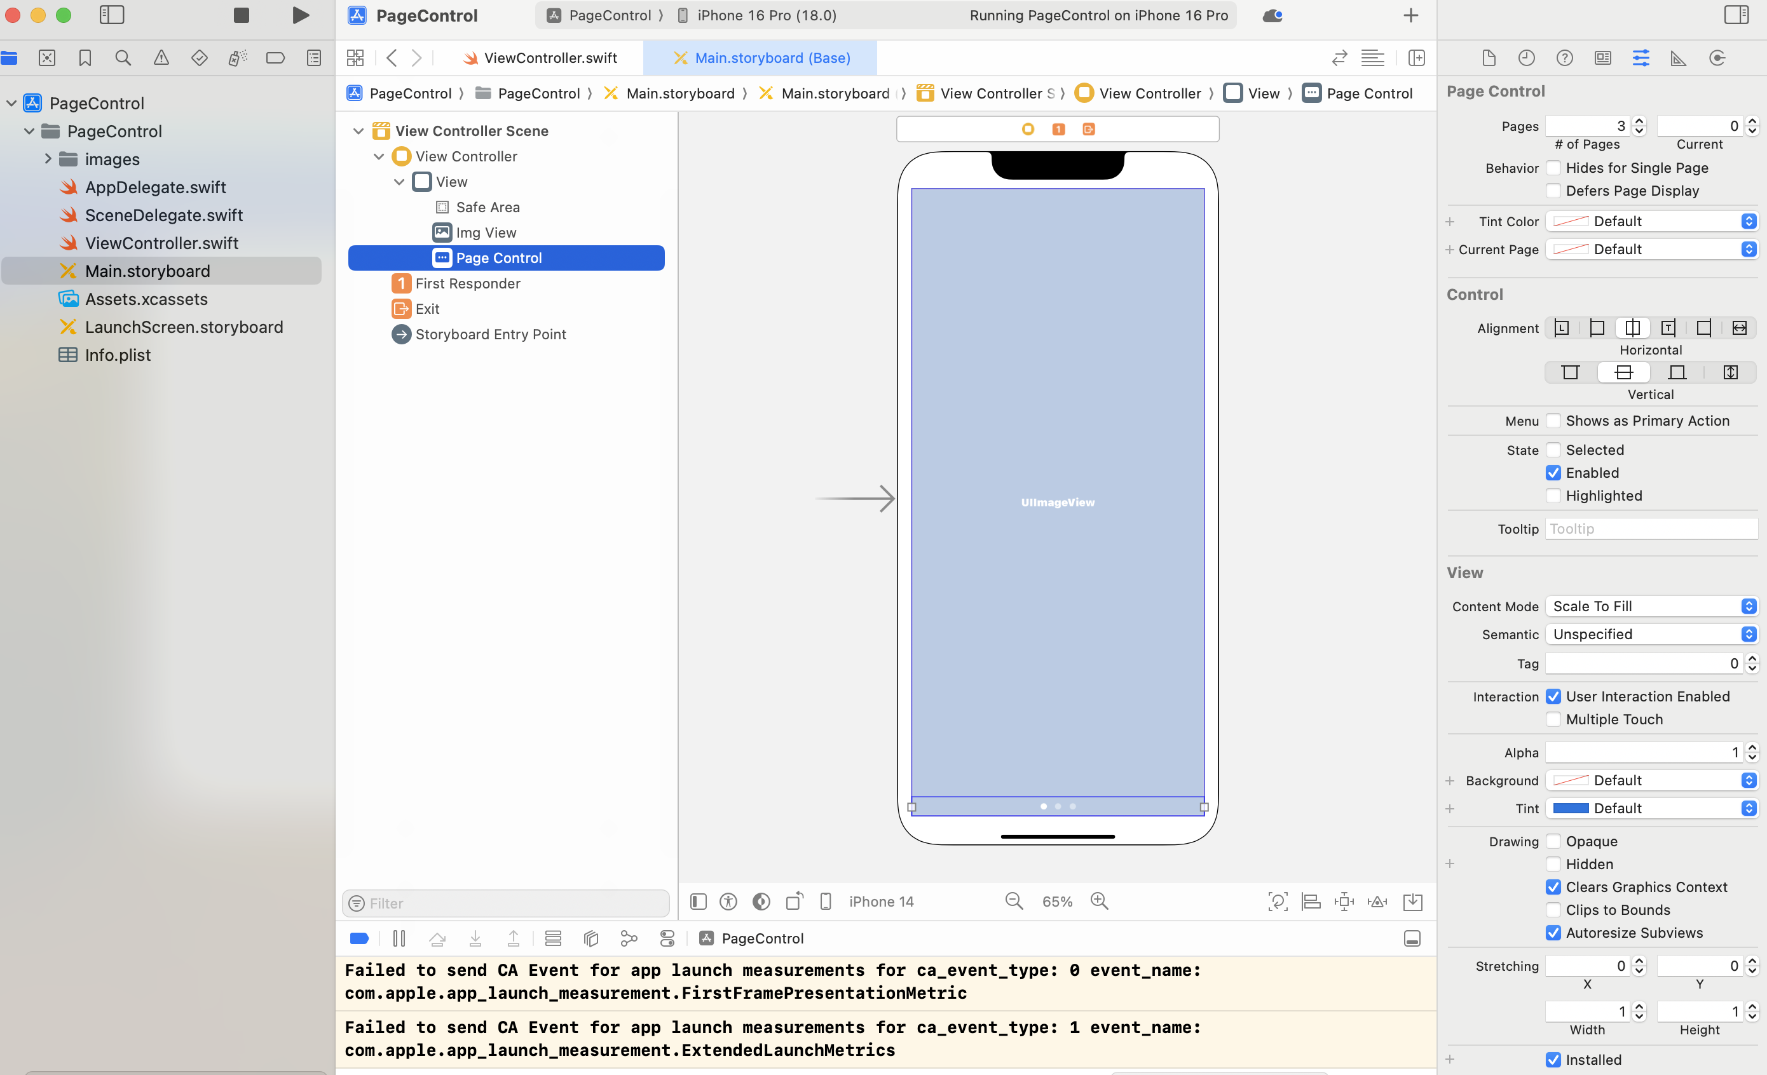Screen dimensions: 1767x1075
Task: Zoom in on the storyboard canvas
Action: pyautogui.click(x=1098, y=901)
